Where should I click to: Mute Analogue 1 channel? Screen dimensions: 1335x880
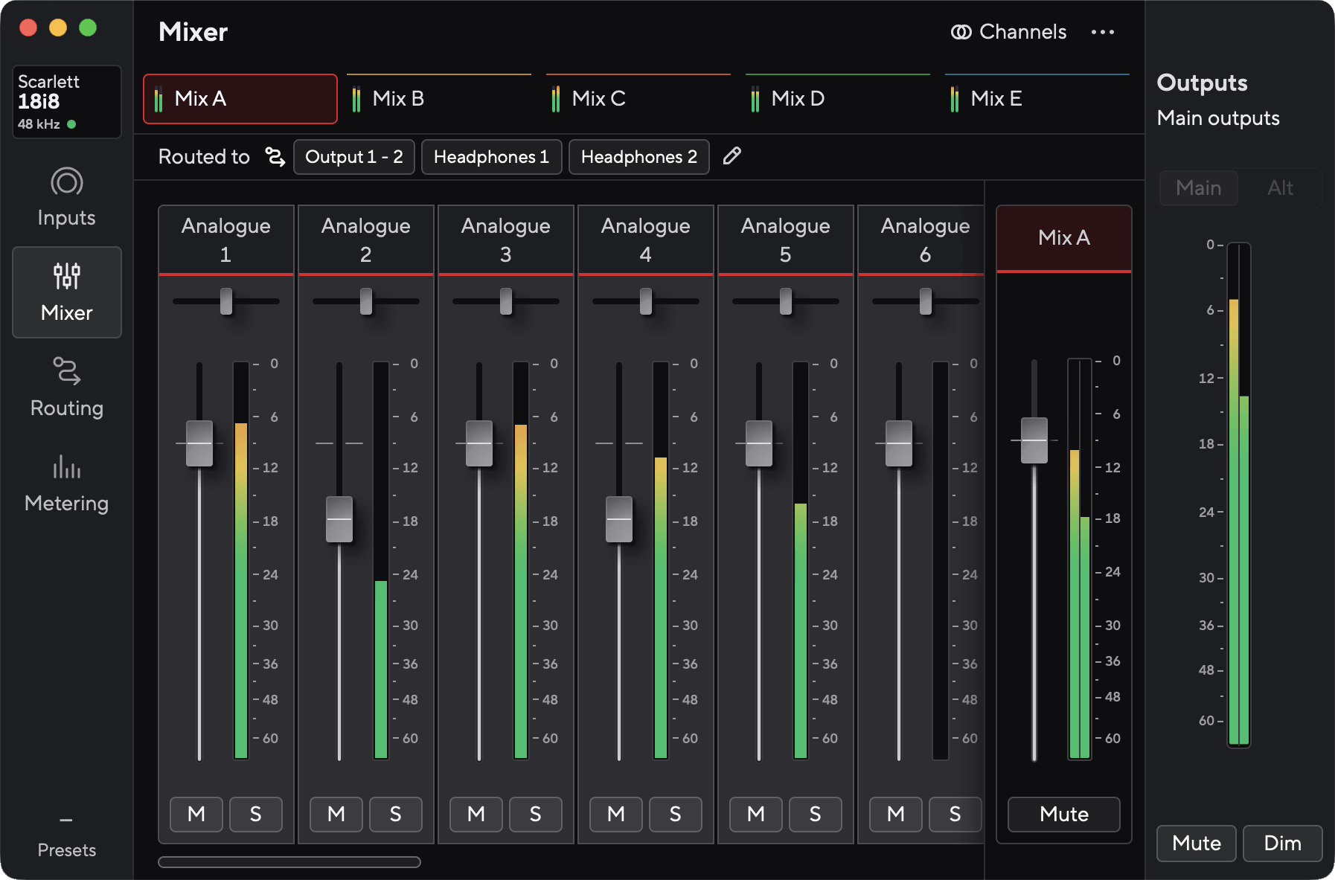[x=196, y=815]
